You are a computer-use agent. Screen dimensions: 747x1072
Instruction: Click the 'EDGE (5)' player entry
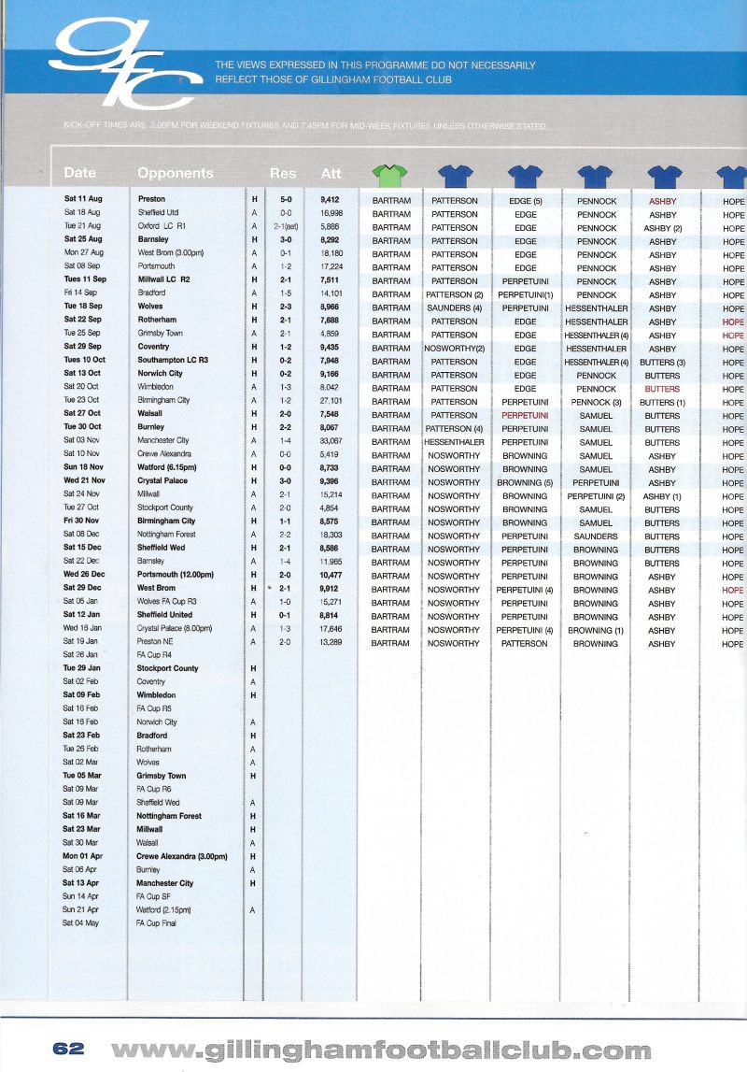(x=526, y=202)
